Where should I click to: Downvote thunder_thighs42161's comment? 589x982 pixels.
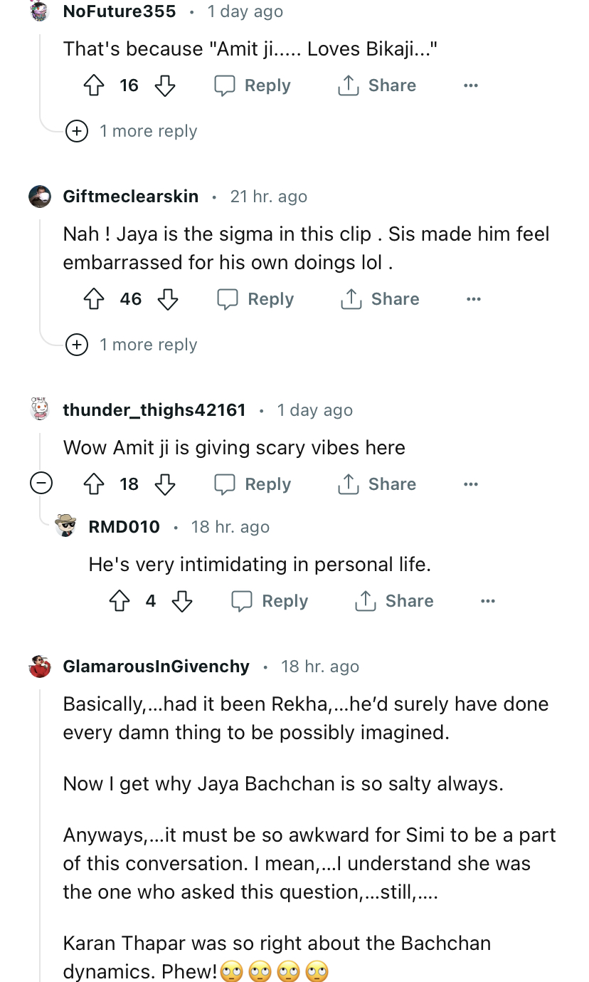coord(165,484)
